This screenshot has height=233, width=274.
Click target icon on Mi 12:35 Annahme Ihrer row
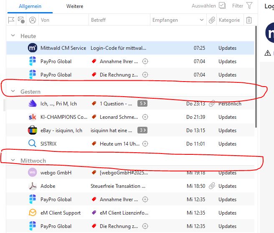[145, 200]
